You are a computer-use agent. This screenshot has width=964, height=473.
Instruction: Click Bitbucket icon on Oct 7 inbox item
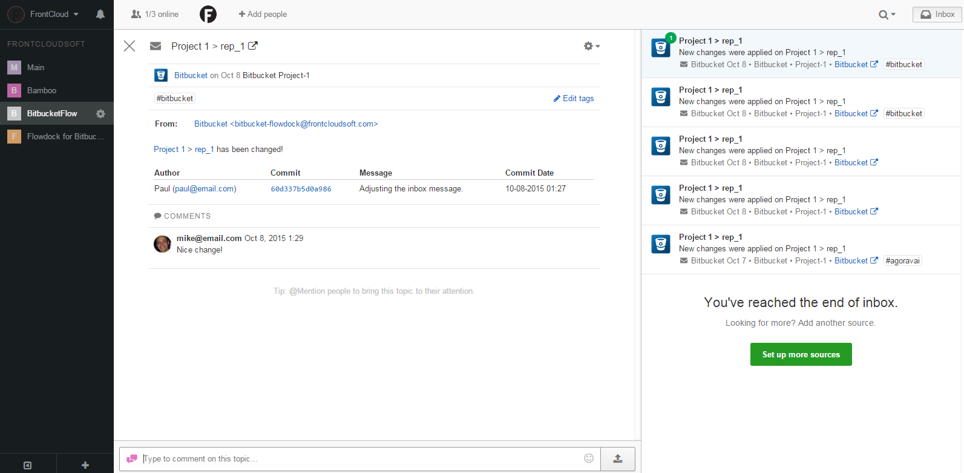(661, 244)
